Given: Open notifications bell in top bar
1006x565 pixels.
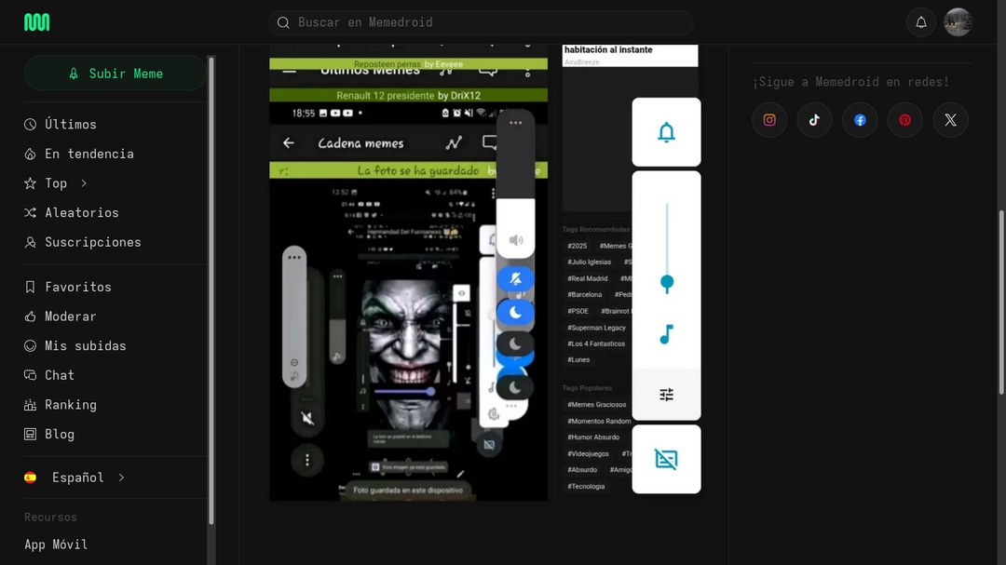Looking at the screenshot, I should [920, 22].
